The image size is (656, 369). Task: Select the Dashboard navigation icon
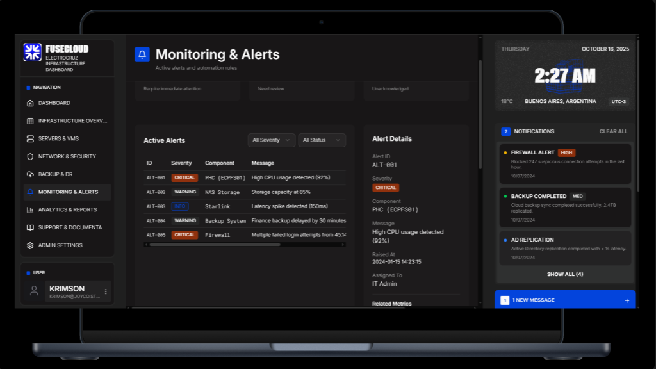pos(29,102)
